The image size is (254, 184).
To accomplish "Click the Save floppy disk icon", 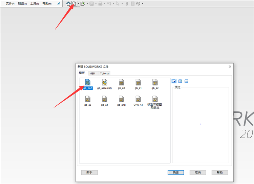I will point(92,4).
